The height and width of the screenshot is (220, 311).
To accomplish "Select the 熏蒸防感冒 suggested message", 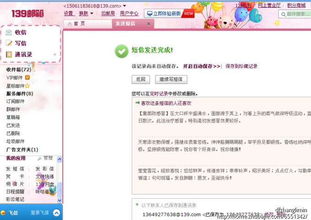I will (224, 117).
